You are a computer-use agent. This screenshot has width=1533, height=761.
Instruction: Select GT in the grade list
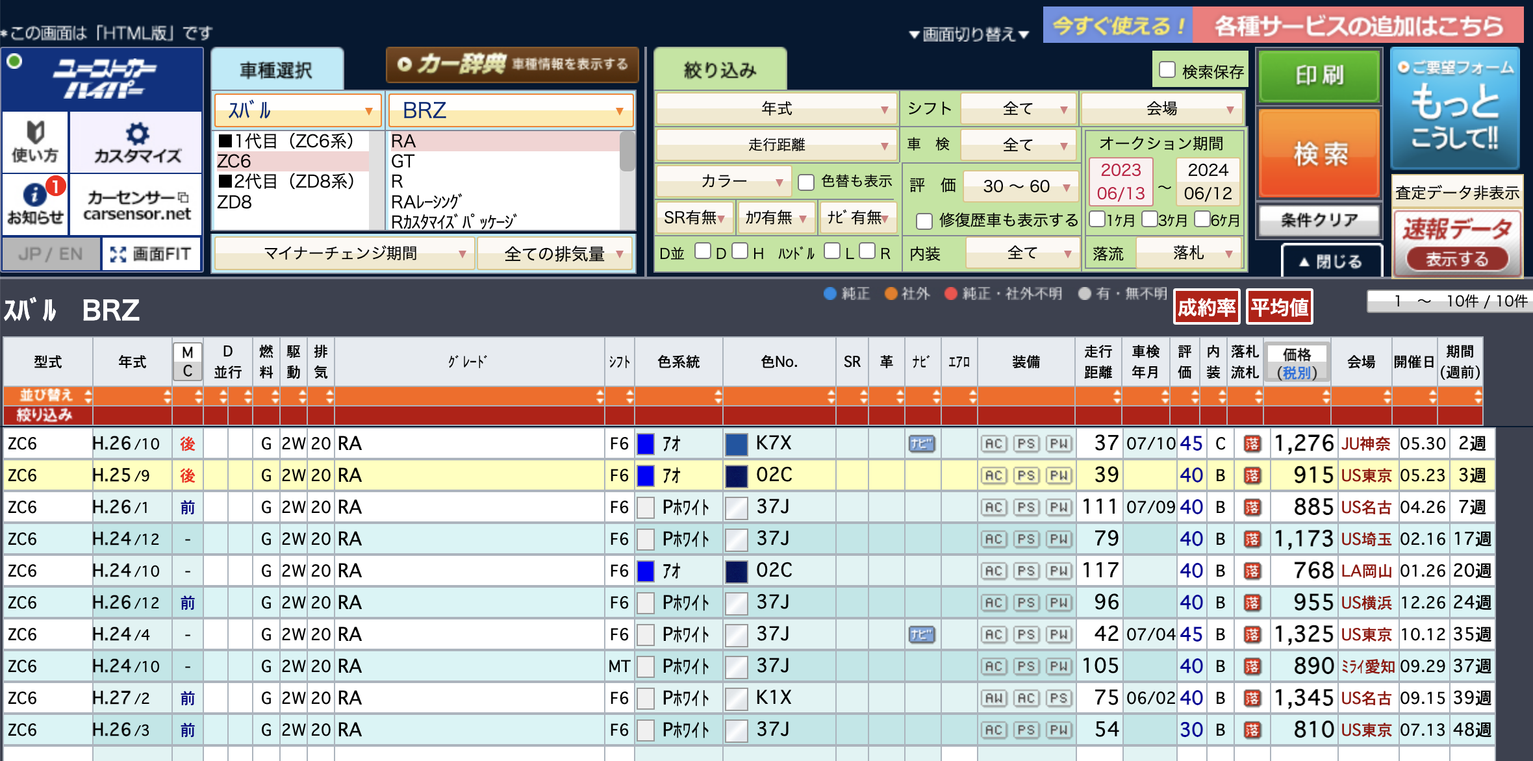505,162
